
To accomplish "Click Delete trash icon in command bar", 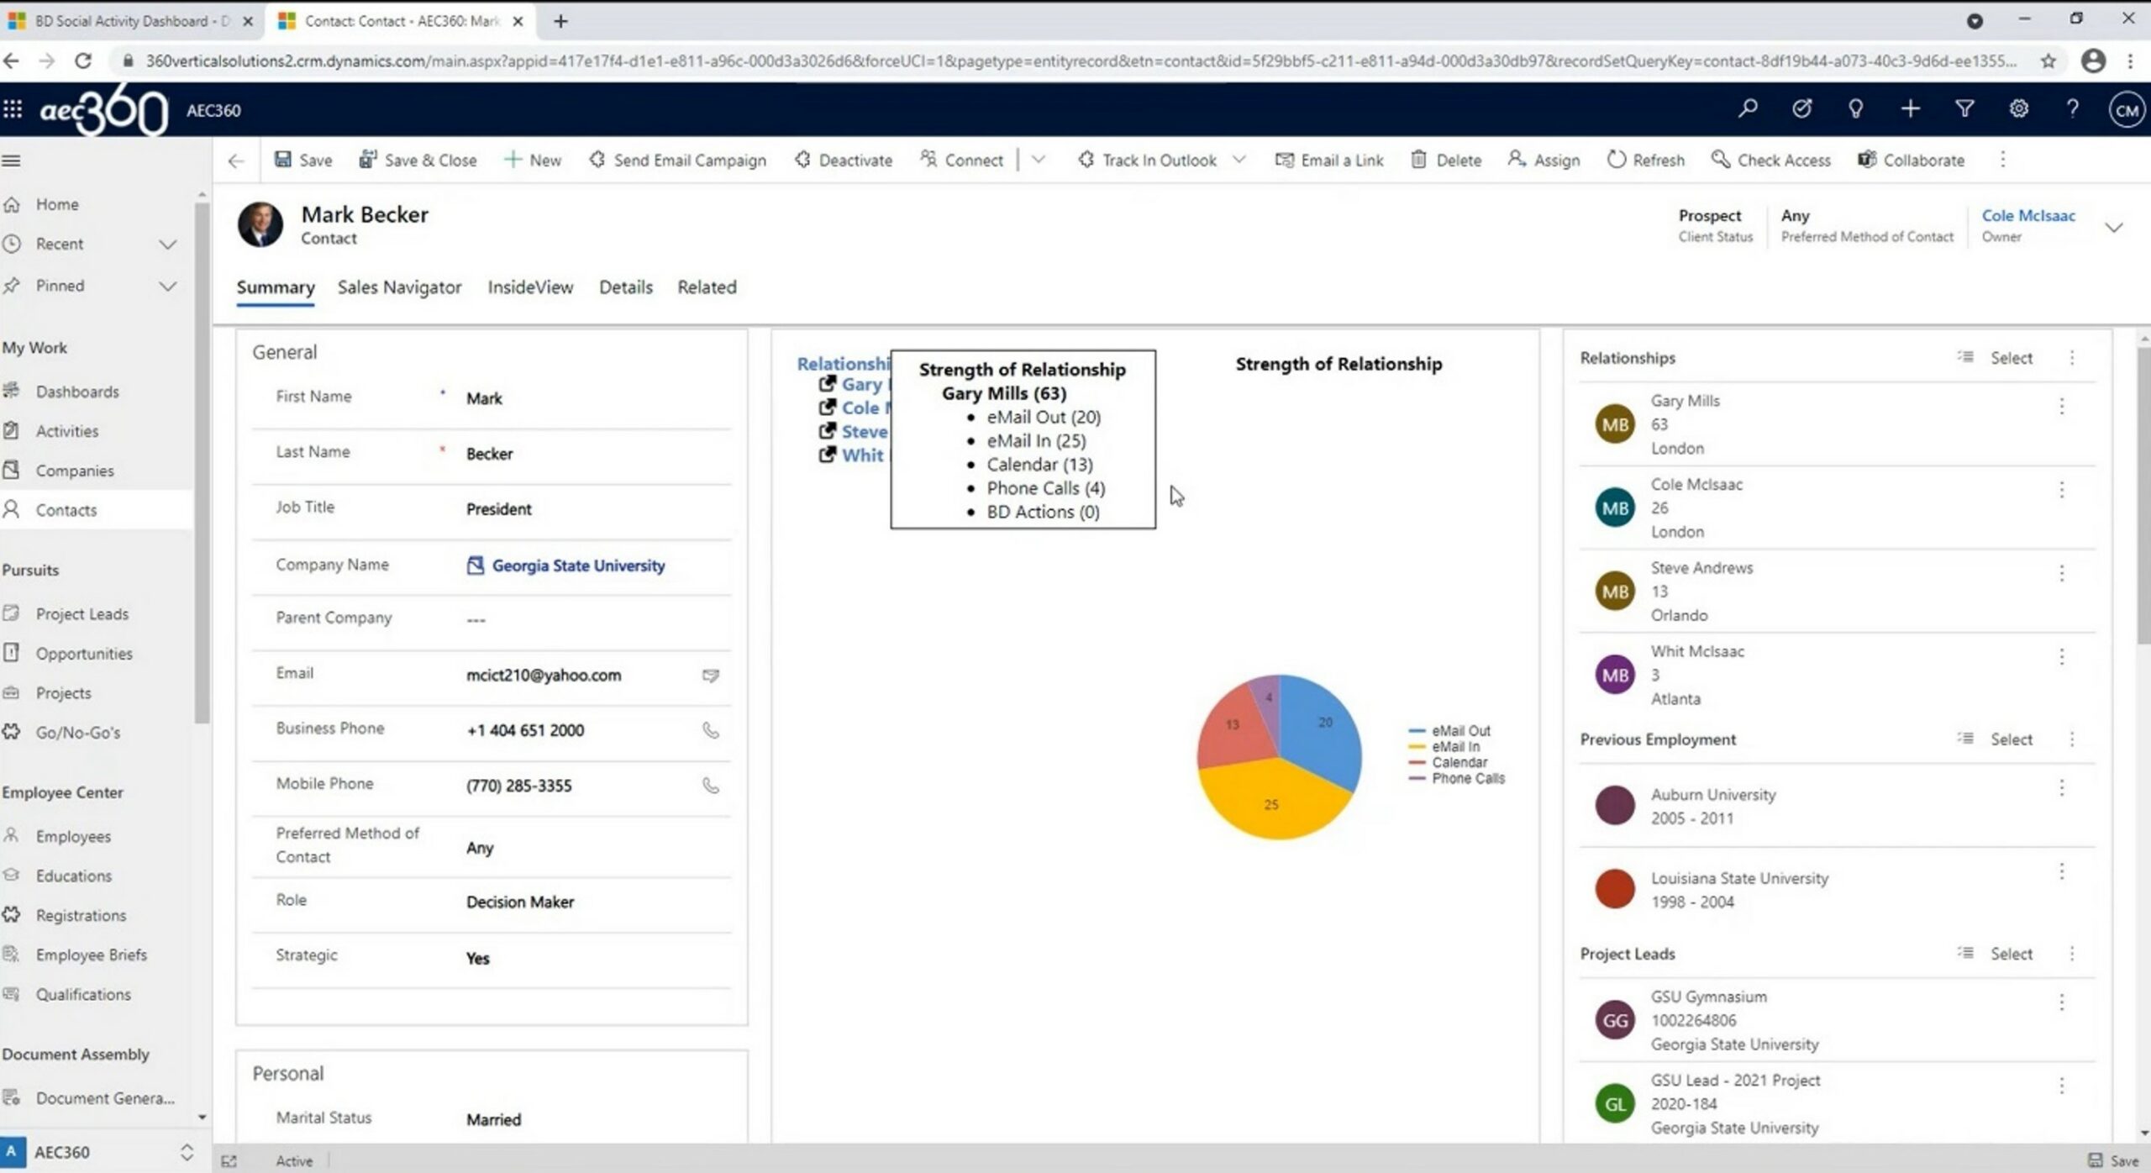I will (1418, 160).
